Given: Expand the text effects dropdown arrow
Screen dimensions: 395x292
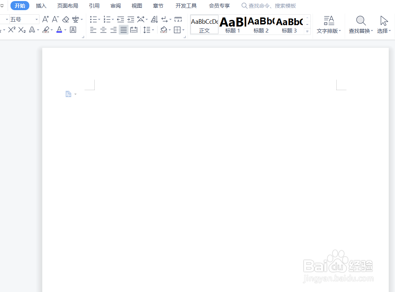Looking at the screenshot, I should (x=38, y=30).
